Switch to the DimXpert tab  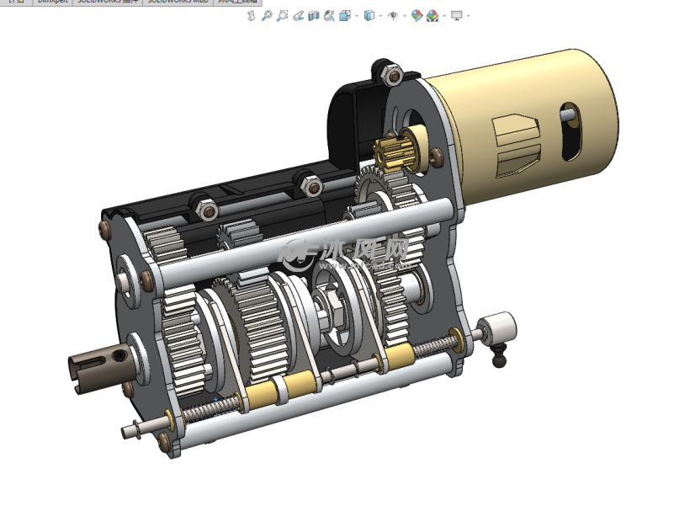52,3
